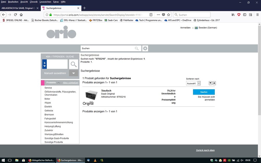Image resolution: width=261 pixels, height=163 pixels.
Task: Open the browser home page
Action: pyautogui.click(x=21, y=15)
